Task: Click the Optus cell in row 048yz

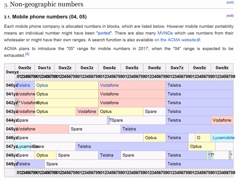Action: 45,155
